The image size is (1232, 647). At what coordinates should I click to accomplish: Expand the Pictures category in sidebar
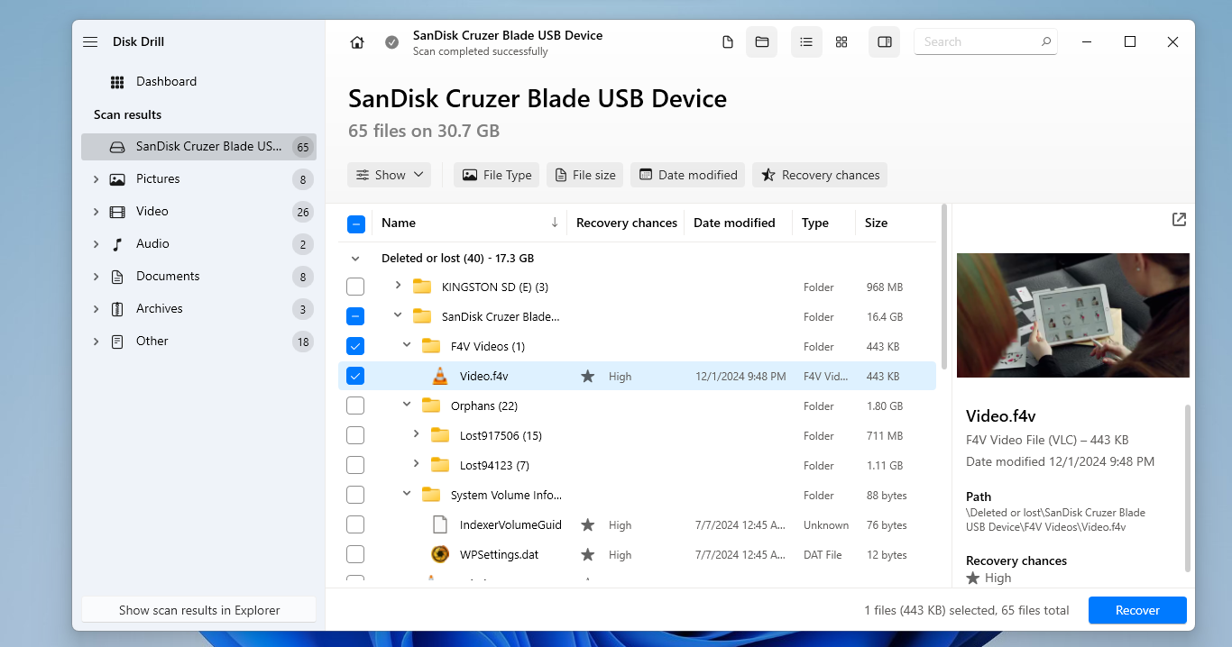point(97,179)
